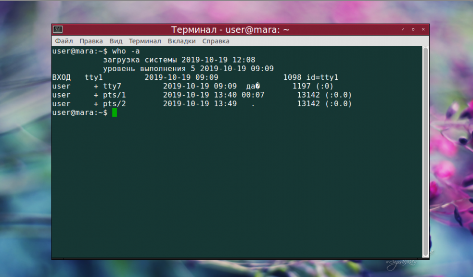Click the pts/1 session line

[x=202, y=95]
